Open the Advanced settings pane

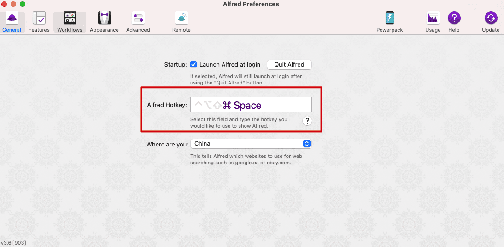(x=138, y=18)
